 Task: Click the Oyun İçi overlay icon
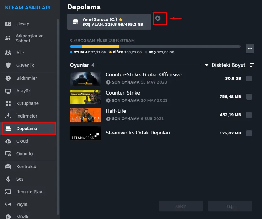click(x=8, y=154)
